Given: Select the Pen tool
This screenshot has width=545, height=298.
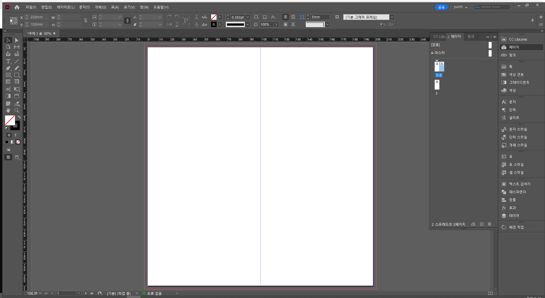Looking at the screenshot, I should pos(8,68).
